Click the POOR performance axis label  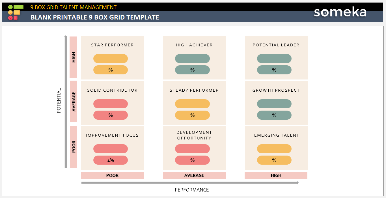(x=112, y=175)
